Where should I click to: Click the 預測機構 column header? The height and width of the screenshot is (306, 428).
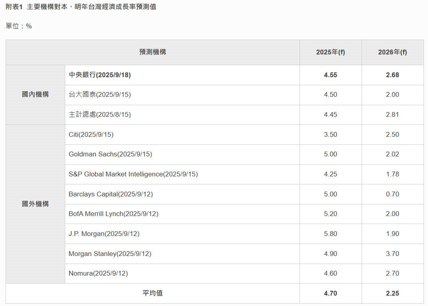[152, 52]
